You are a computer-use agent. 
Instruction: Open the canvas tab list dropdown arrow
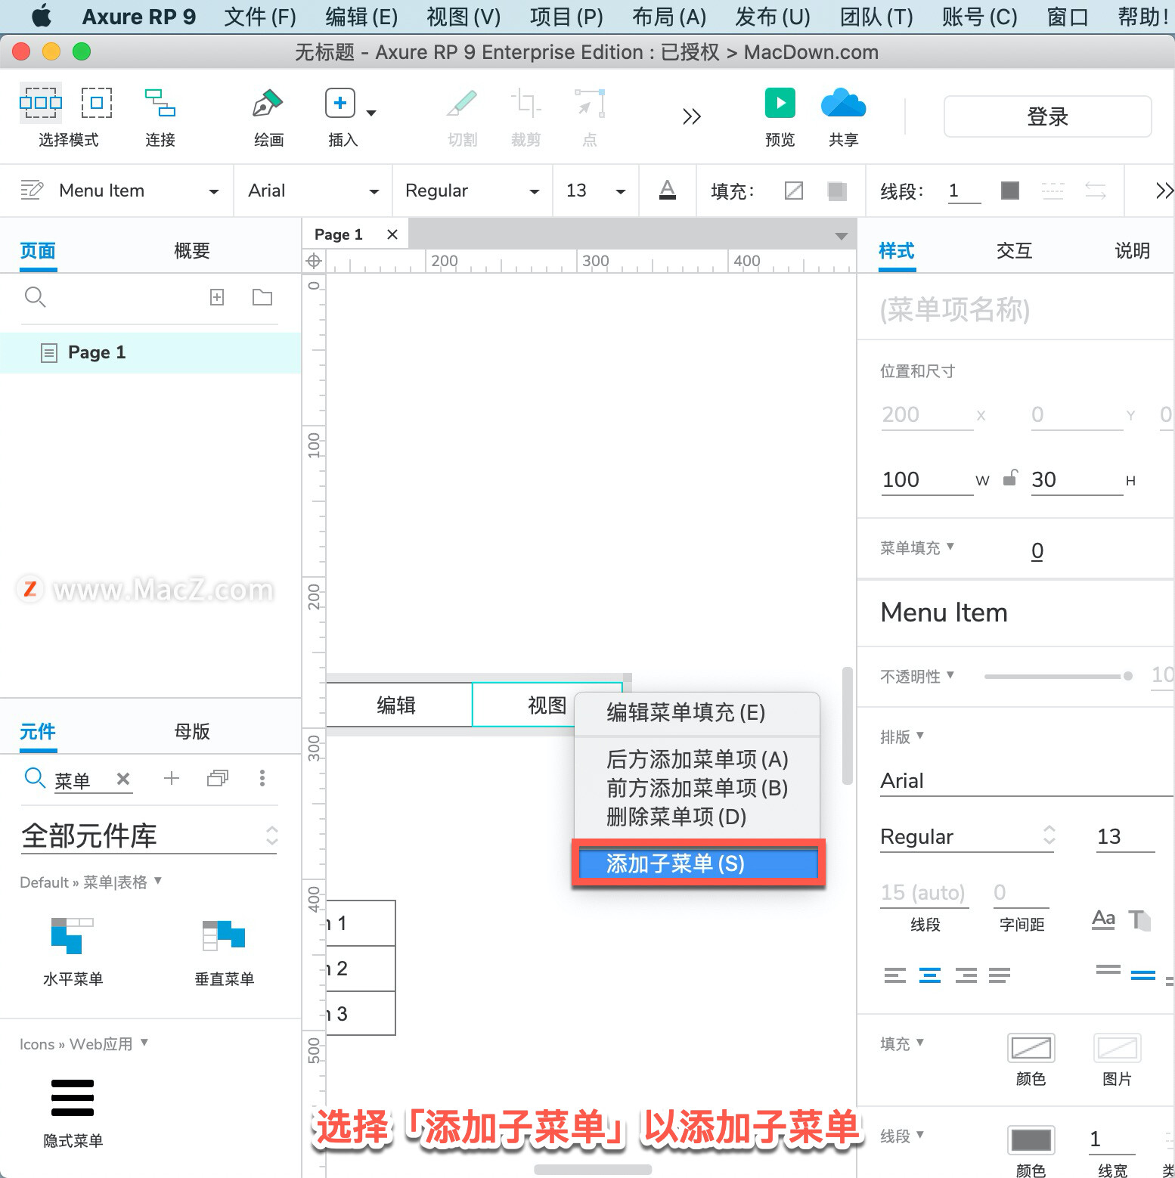click(x=842, y=237)
